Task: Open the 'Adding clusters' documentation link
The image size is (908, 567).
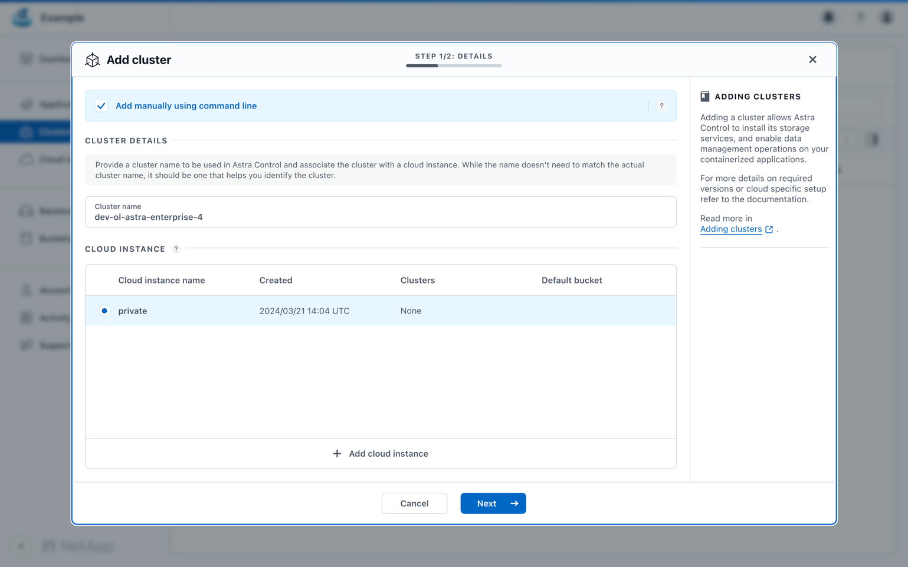Action: [x=731, y=229]
